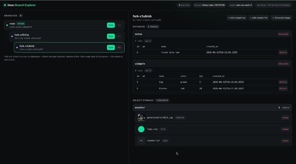Image resolution: width=296 pixels, height=164 pixels.
Task: Kill the main branch
Action: [119, 25]
